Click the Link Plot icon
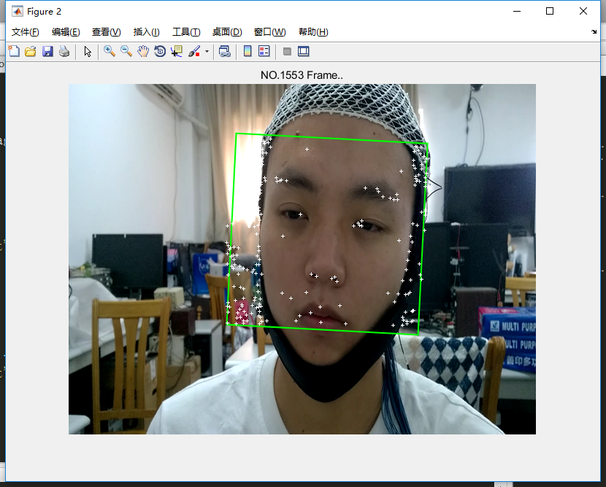The height and width of the screenshot is (487, 606). [226, 51]
